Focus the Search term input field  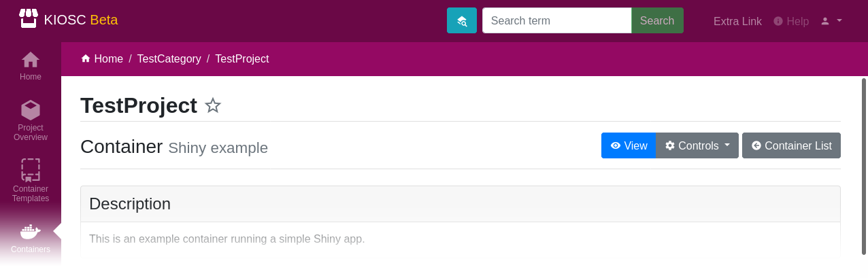tap(557, 20)
